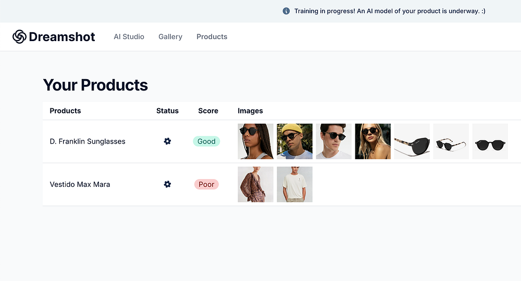This screenshot has height=281, width=521.
Task: Open side-view sunglasses product image
Action: (x=412, y=141)
